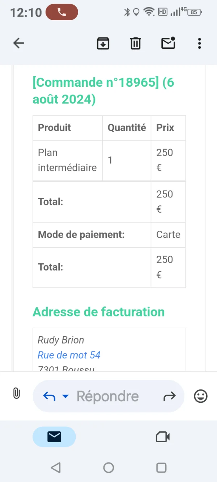Viewport: 217px width, 482px height.
Task: Tap the ongoing call indicator pill
Action: [62, 12]
